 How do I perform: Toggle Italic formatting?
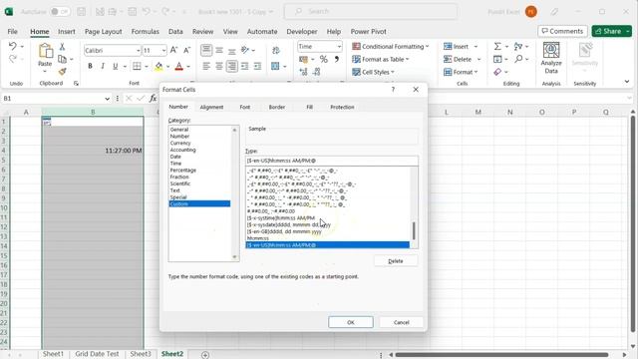point(103,66)
